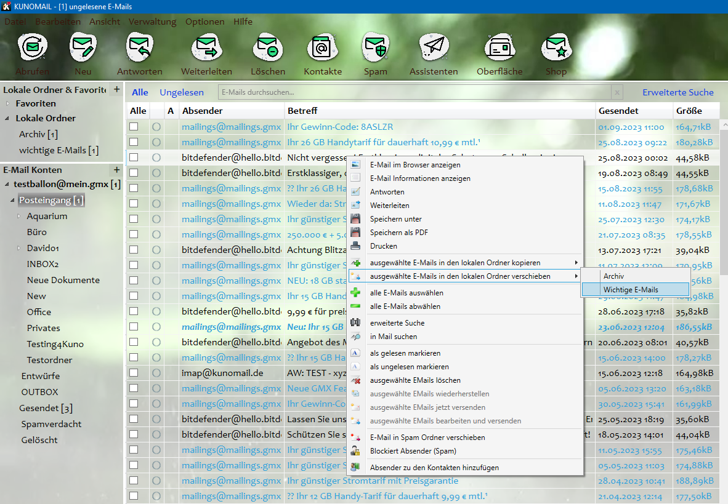
Task: Open the Kontakte address book icon
Action: 323,47
